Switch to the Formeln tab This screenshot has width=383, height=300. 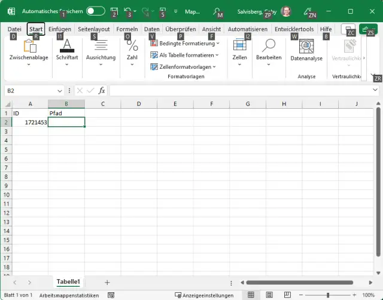click(x=127, y=29)
